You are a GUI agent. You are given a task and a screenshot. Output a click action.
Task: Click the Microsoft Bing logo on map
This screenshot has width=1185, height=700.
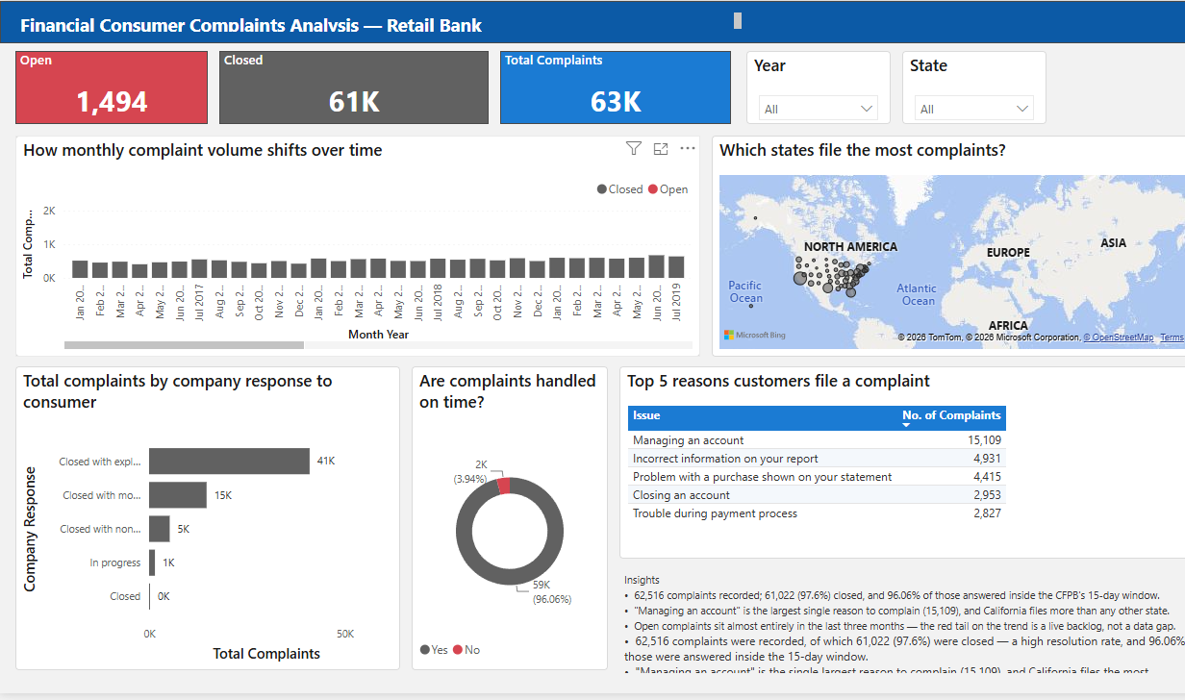pos(755,336)
